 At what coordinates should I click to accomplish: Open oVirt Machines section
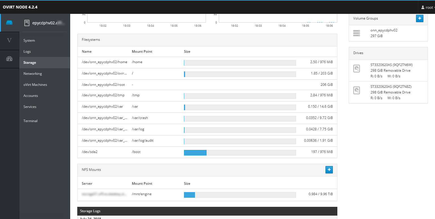tap(35, 85)
